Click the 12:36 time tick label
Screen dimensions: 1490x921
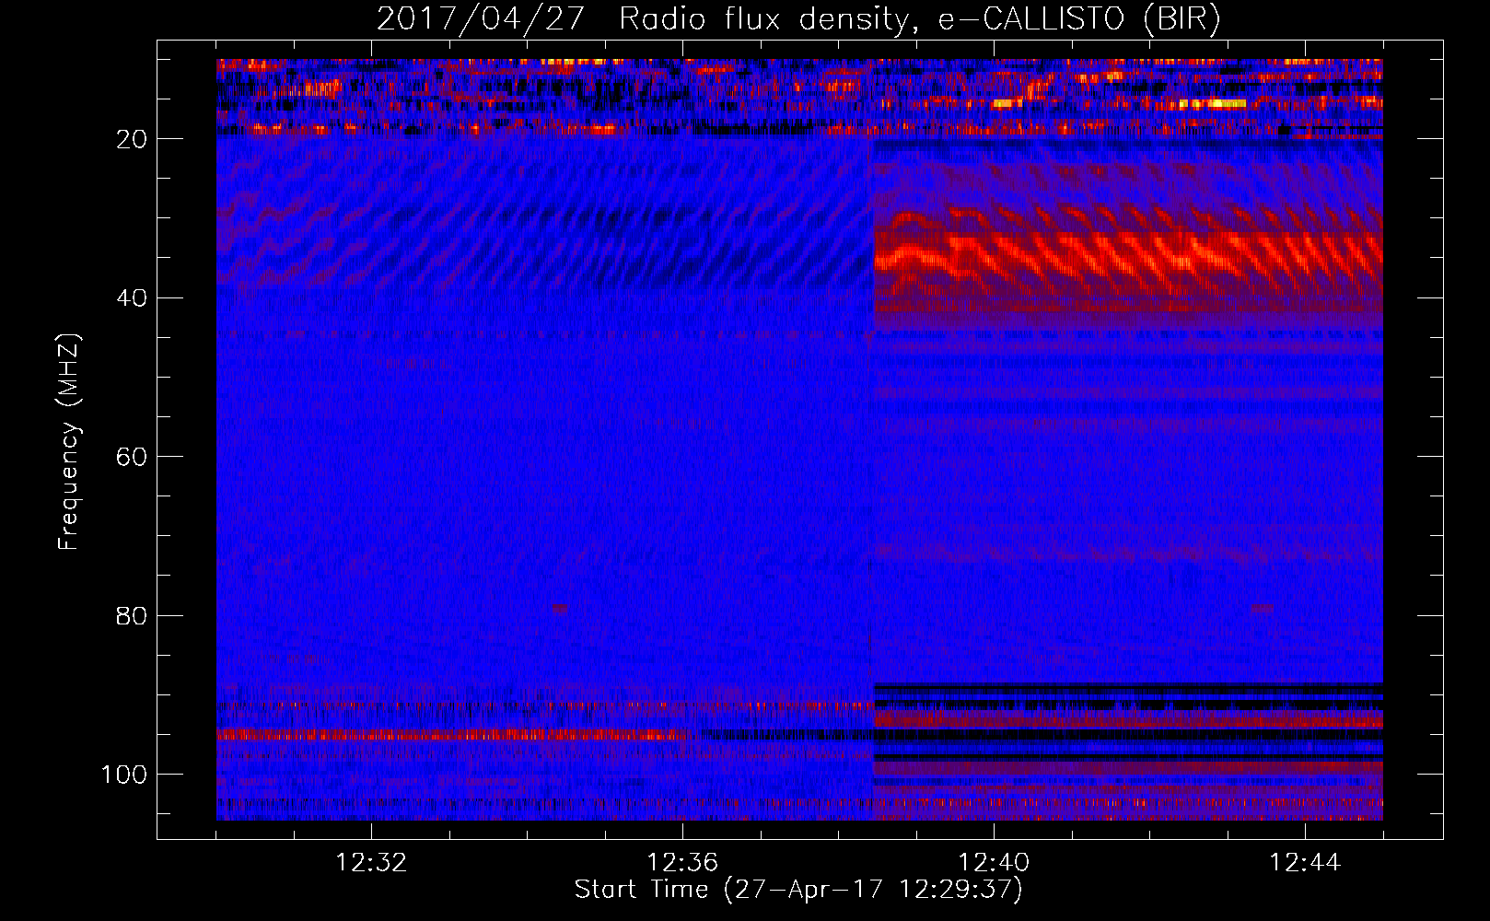coord(682,863)
